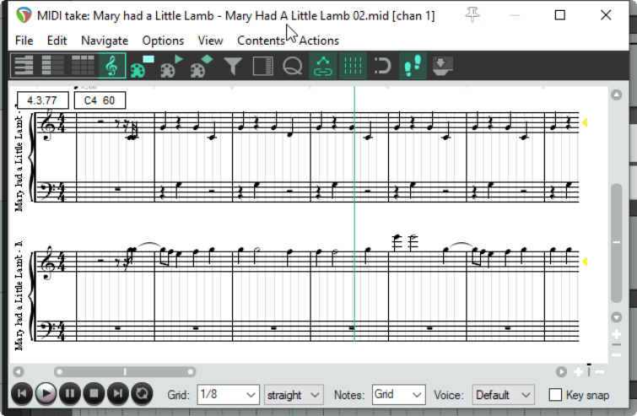Click palette icon with play triangle
This screenshot has height=416, width=637.
[171, 66]
